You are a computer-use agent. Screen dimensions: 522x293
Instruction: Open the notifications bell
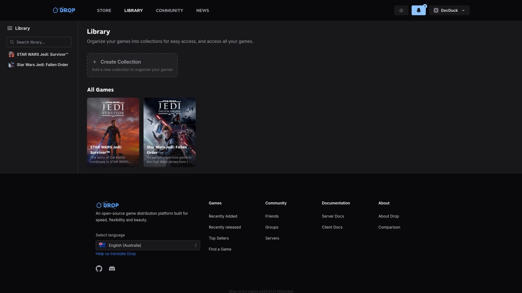(418, 11)
